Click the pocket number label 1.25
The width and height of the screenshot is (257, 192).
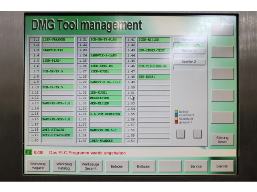[x=83, y=60]
